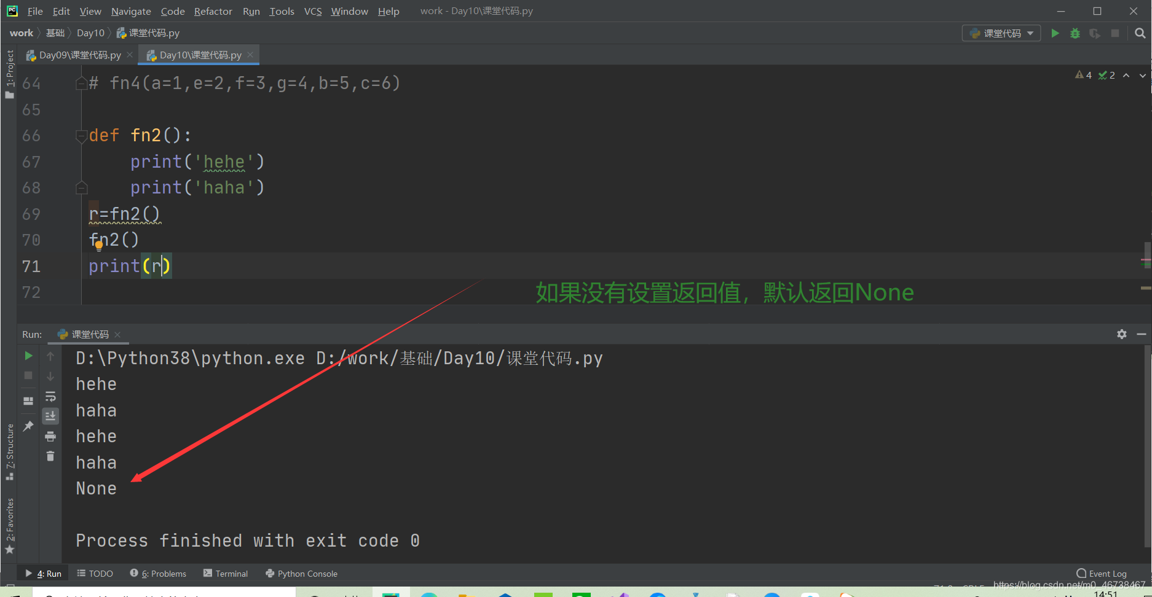Go to previous highlighted error arrow
Viewport: 1152px width, 597px height.
[x=1126, y=75]
